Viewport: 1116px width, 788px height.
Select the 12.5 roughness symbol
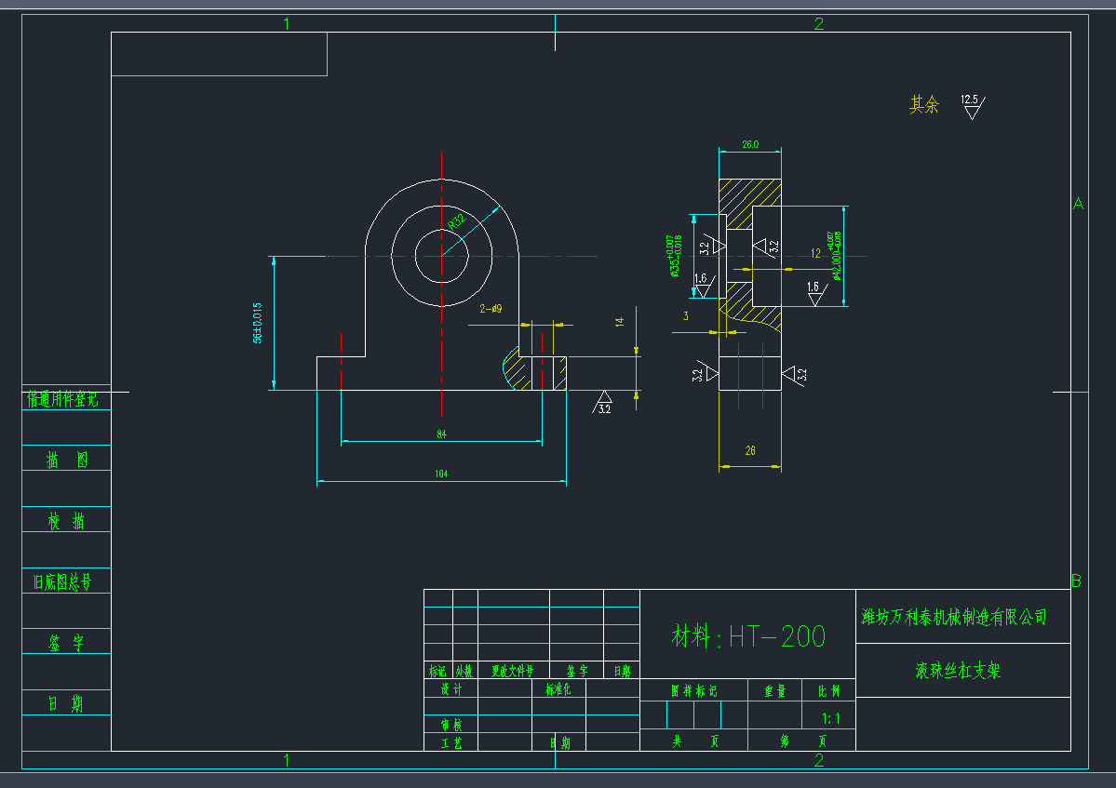(973, 106)
